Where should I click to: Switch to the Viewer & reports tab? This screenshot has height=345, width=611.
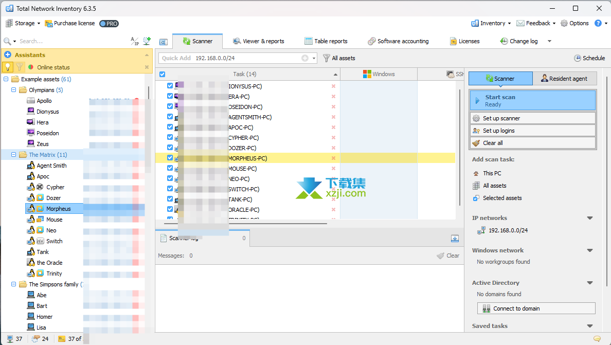(x=258, y=41)
